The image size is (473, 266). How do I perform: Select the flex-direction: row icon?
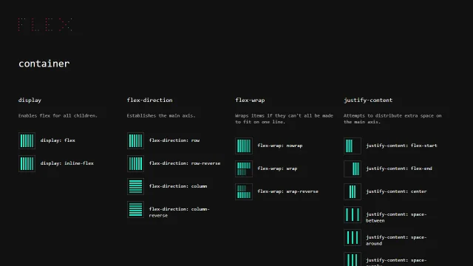(135, 140)
